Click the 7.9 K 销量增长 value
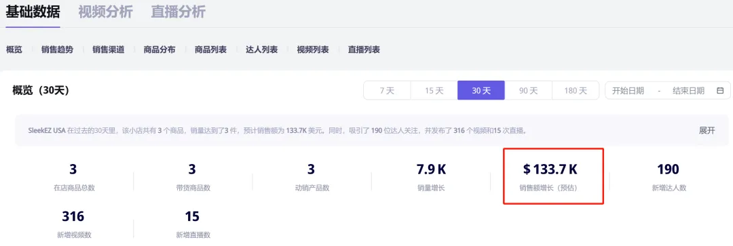The height and width of the screenshot is (246, 733). pyautogui.click(x=431, y=169)
